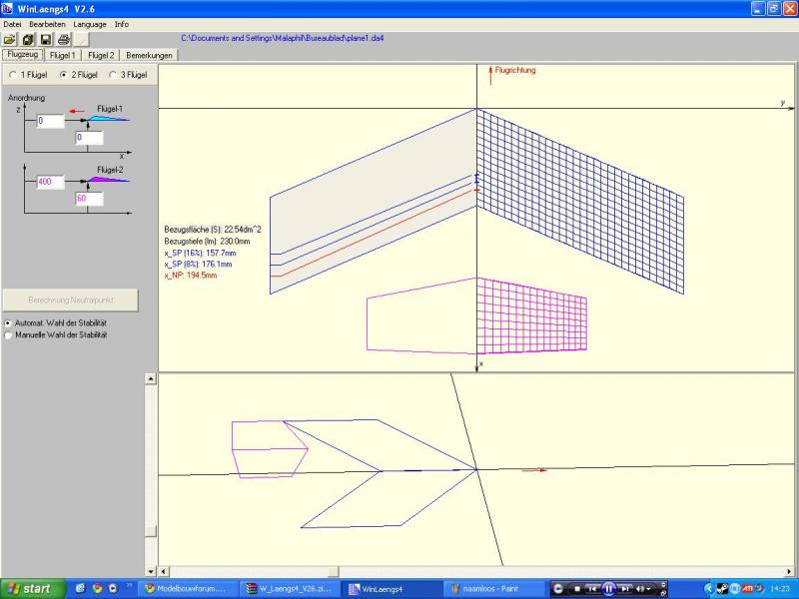Click the floppy disk save icon
Viewport: 799px width, 599px height.
[x=45, y=39]
